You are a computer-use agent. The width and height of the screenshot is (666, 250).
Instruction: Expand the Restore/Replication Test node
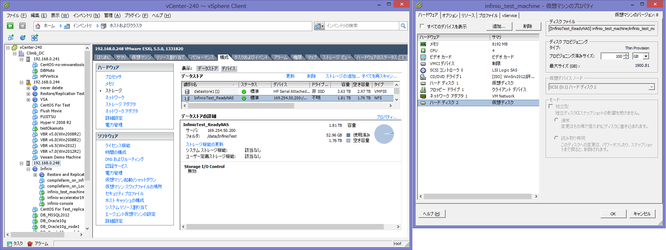click(28, 94)
